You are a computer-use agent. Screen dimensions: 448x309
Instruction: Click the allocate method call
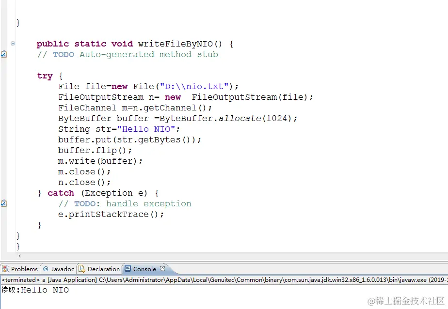pyautogui.click(x=240, y=118)
